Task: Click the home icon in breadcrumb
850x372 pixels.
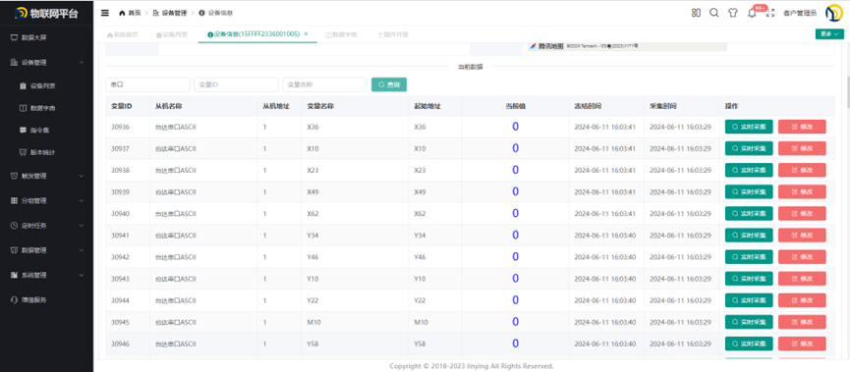Action: click(x=122, y=13)
